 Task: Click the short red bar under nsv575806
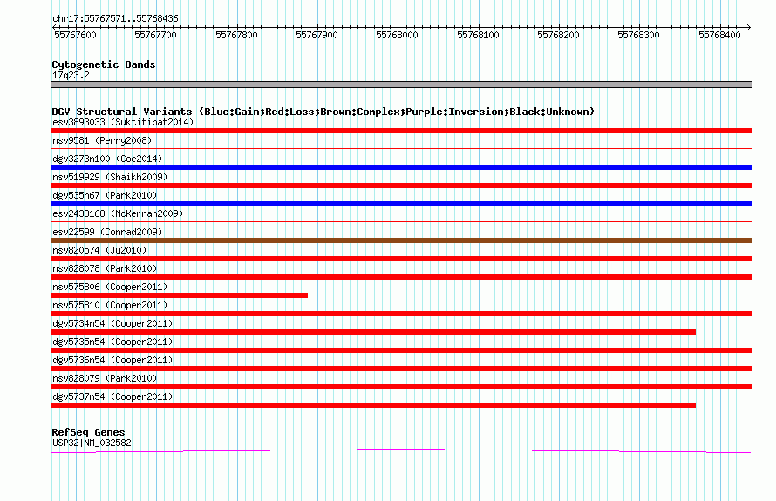point(180,295)
